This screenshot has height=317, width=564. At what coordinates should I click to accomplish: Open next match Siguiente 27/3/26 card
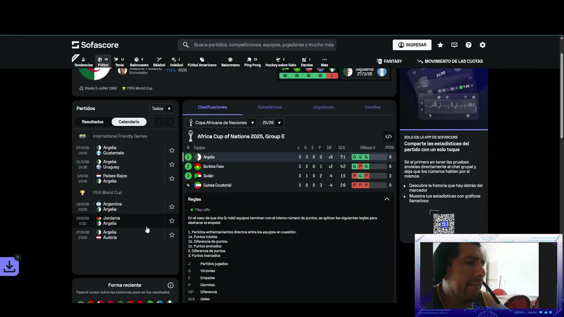[364, 72]
